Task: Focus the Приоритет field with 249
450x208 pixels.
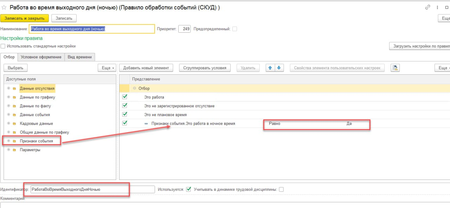Action: [184, 29]
